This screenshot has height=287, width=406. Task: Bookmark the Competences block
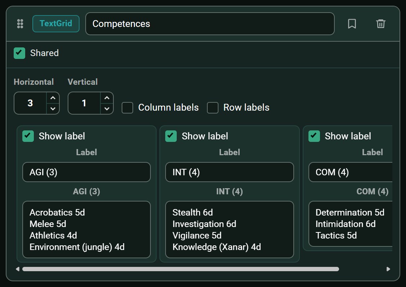click(352, 24)
